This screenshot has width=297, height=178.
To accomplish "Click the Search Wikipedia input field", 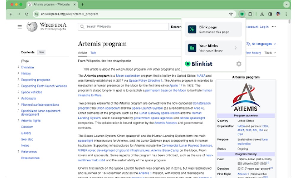I will pos(123,27).
